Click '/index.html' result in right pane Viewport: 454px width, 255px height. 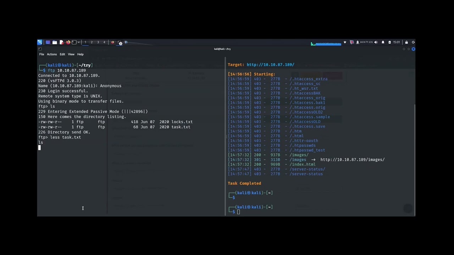tap(303, 164)
